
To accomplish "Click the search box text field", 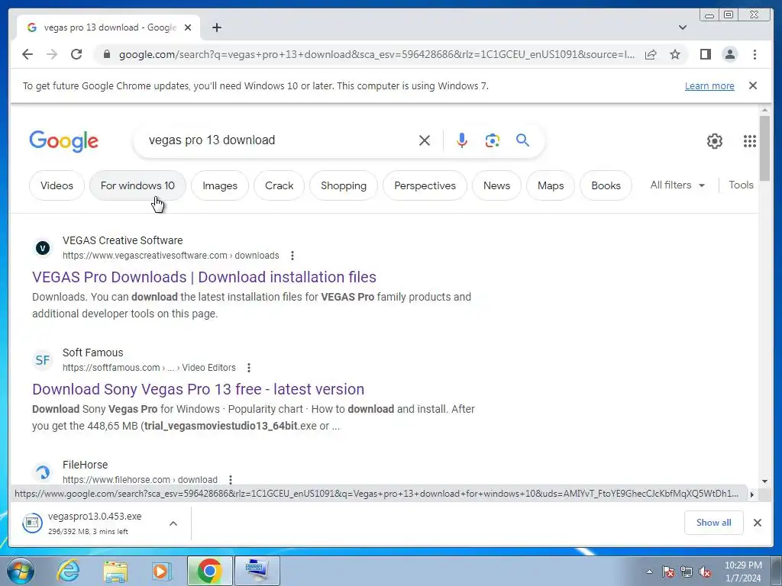I will click(280, 140).
